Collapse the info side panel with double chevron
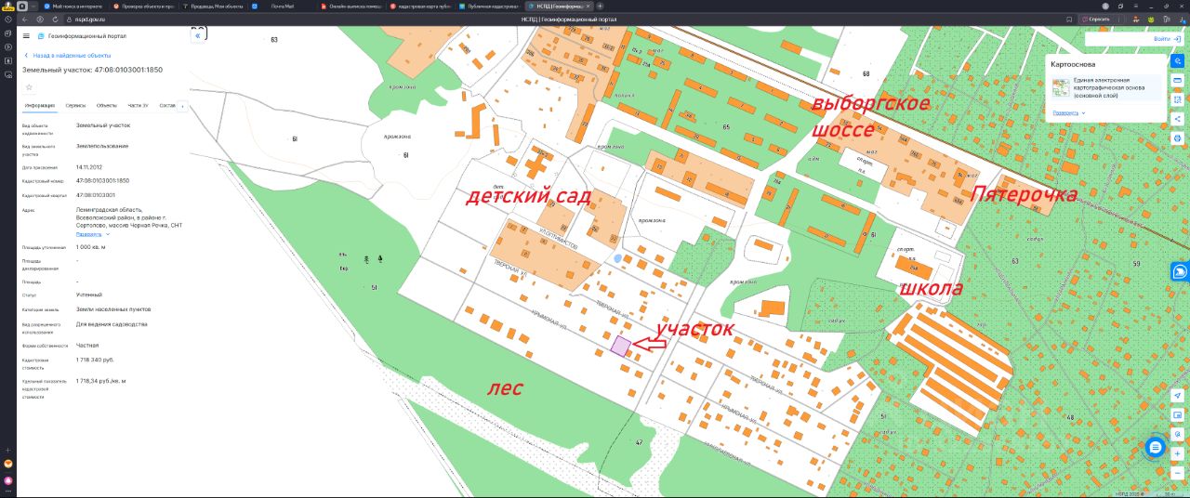This screenshot has width=1190, height=498. (197, 34)
